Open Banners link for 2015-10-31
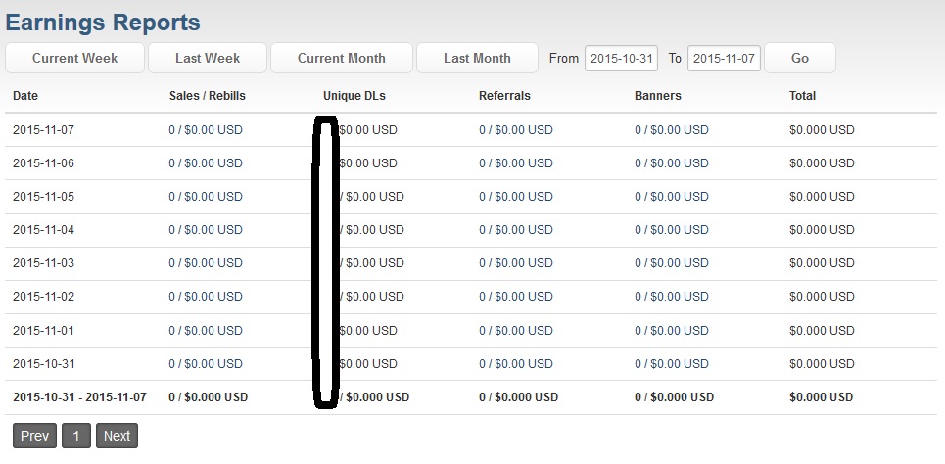Image resolution: width=945 pixels, height=464 pixels. [x=671, y=364]
